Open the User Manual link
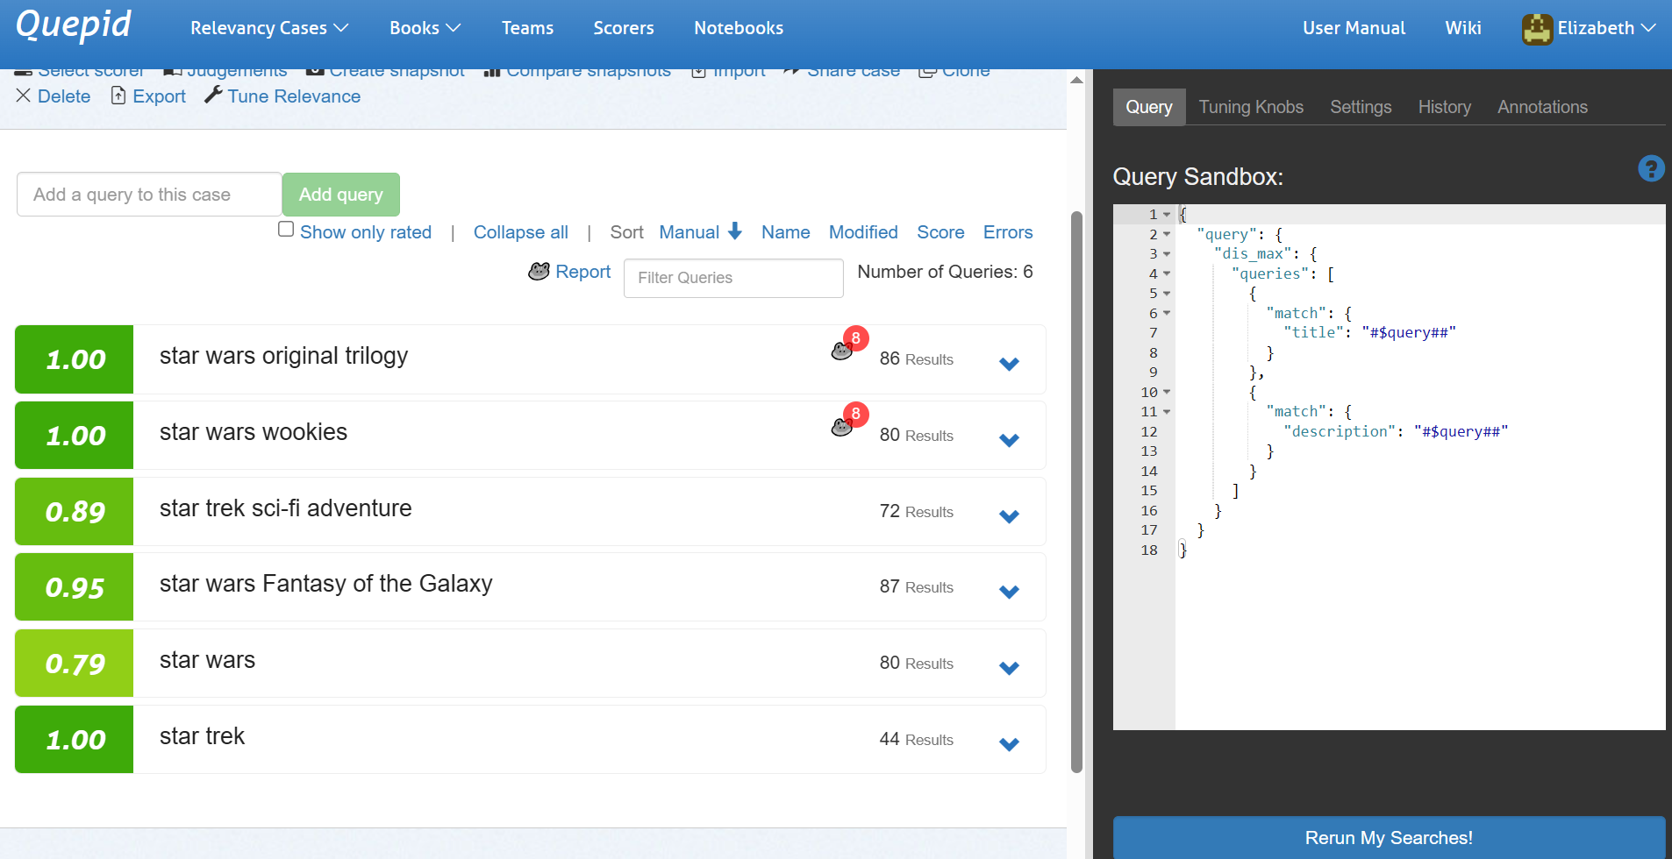 pyautogui.click(x=1354, y=28)
